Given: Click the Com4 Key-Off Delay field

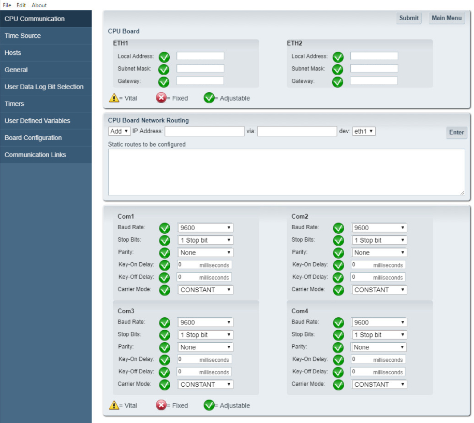Looking at the screenshot, I should click(x=378, y=372).
